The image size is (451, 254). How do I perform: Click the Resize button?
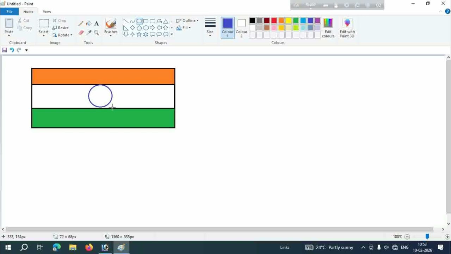coord(61,28)
